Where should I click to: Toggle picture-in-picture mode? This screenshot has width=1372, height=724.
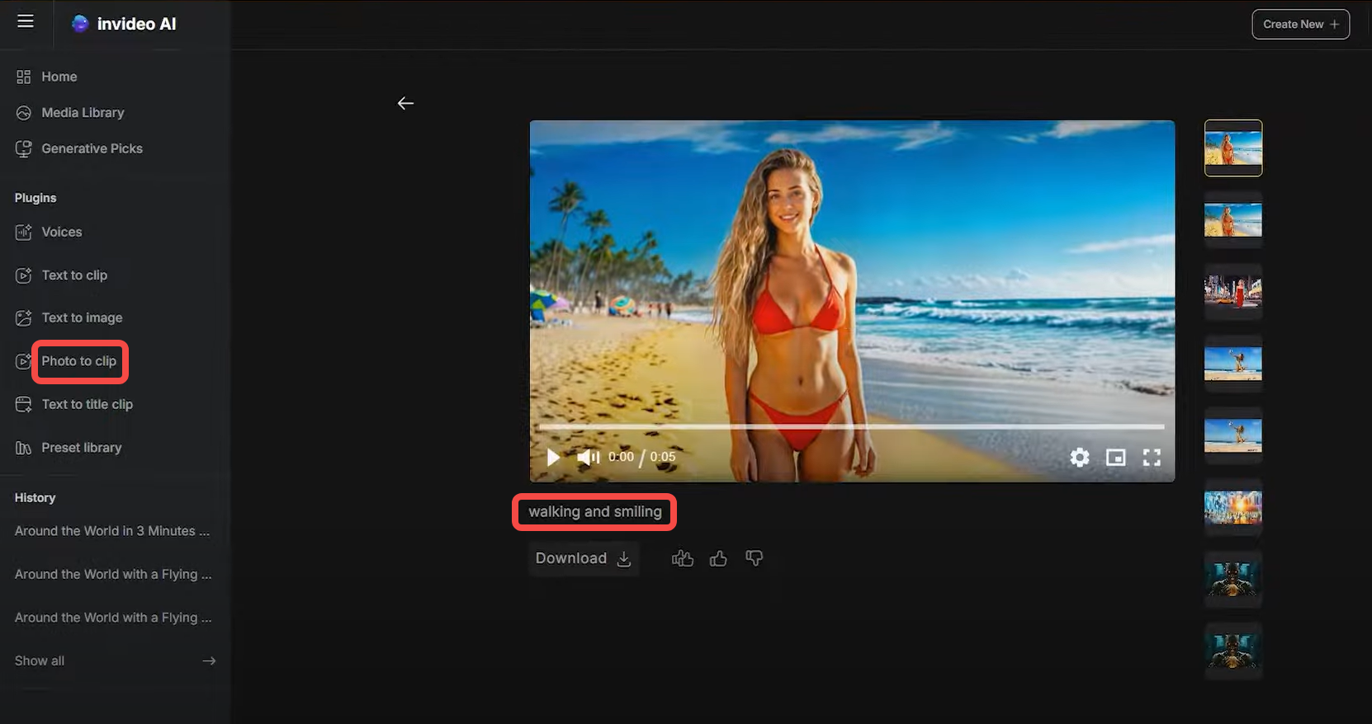[x=1115, y=457]
